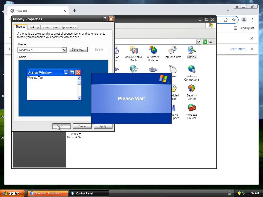
Task: Click the help question mark in Display Properties
Action: (105, 19)
